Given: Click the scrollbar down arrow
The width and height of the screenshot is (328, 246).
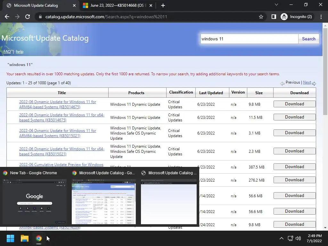Looking at the screenshot, I should coord(325,228).
